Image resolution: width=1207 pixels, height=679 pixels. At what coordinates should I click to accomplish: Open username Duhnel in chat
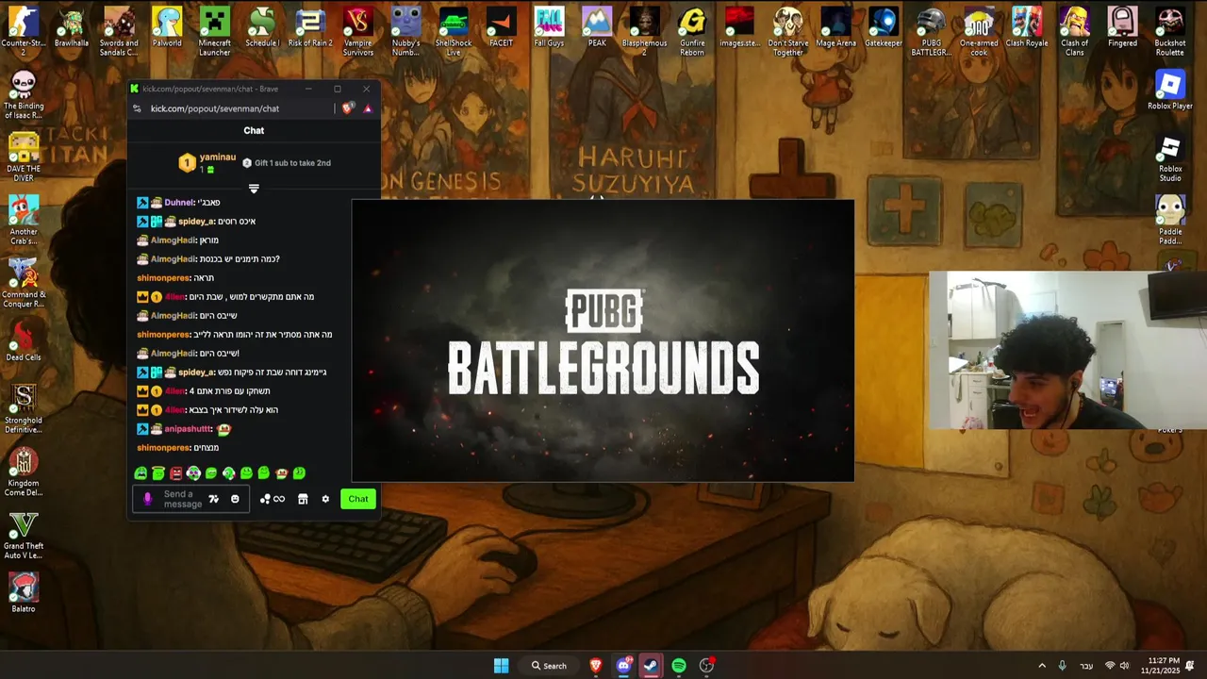[179, 203]
